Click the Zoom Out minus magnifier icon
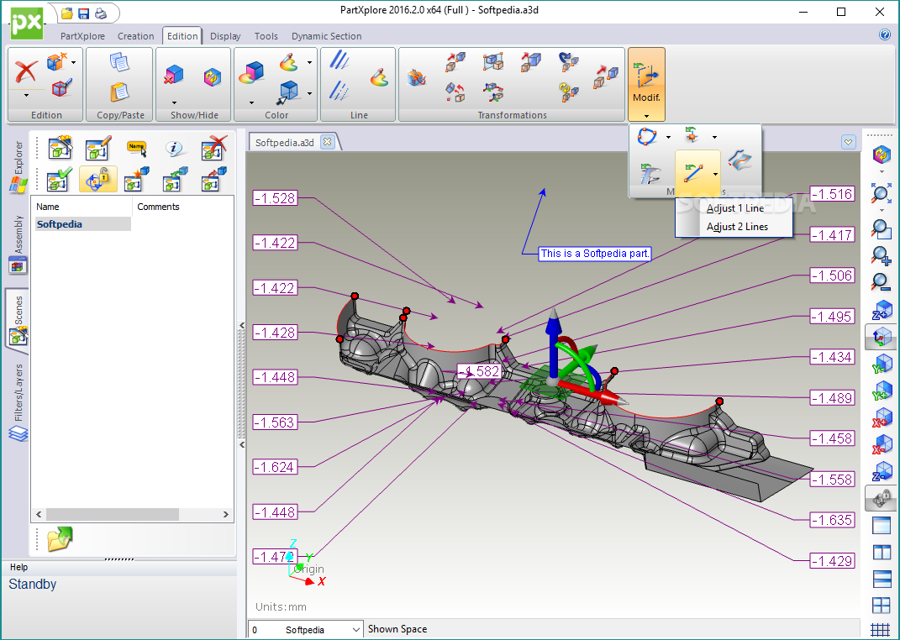Image resolution: width=900 pixels, height=640 pixels. [881, 281]
